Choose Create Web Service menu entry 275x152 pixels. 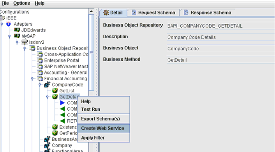pos(104,128)
